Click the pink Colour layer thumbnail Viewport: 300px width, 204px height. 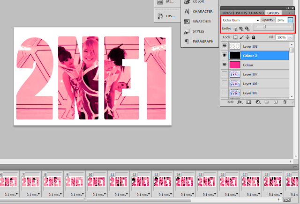(x=235, y=65)
